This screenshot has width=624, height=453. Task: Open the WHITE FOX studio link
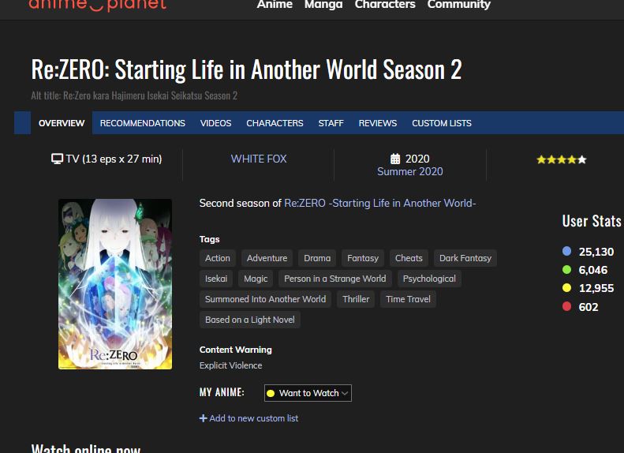click(x=259, y=159)
